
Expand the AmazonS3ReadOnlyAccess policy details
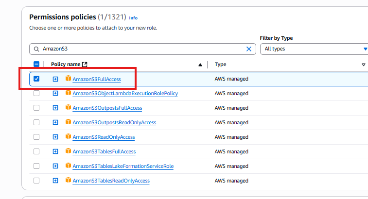point(55,137)
